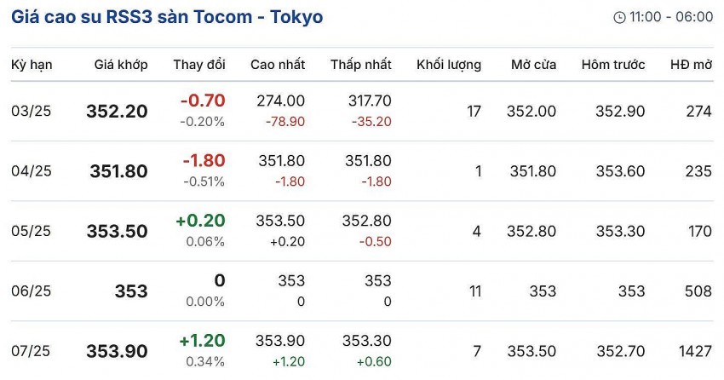
Task: Click the 352.20 matched price
Action: coord(117,112)
